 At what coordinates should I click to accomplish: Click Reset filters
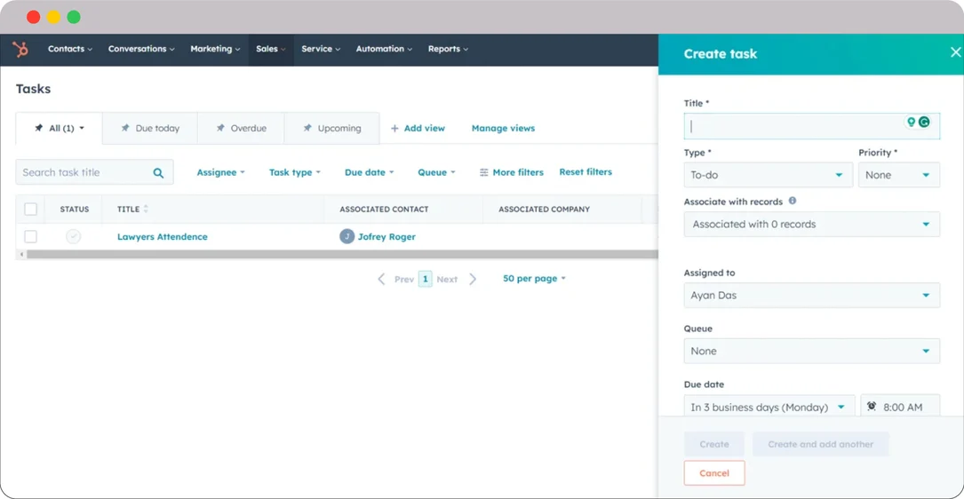pos(586,172)
